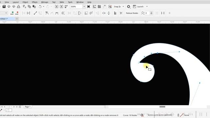Viewport: 210px width, 118px height.
Task: Toggle the Elastic mode icon
Action: pyautogui.click(x=115, y=13)
